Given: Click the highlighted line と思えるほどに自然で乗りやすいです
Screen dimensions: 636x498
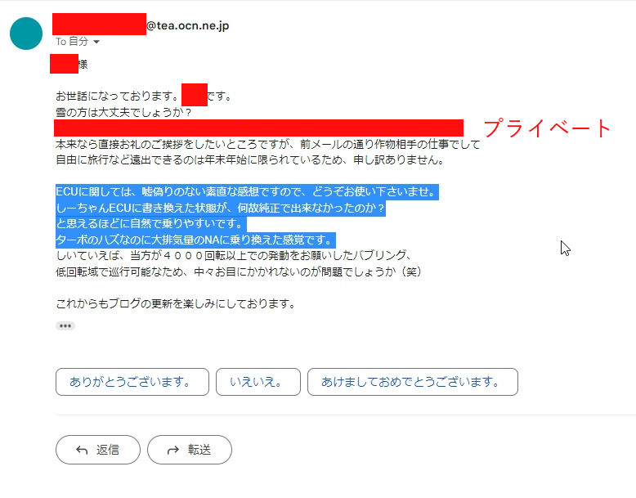Looking at the screenshot, I should (x=151, y=223).
